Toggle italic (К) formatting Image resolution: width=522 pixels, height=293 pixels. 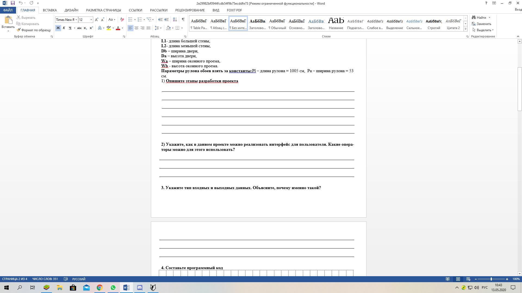coord(64,28)
